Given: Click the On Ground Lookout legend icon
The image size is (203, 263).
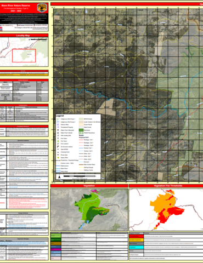Looking at the screenshot, I should click(58, 147).
